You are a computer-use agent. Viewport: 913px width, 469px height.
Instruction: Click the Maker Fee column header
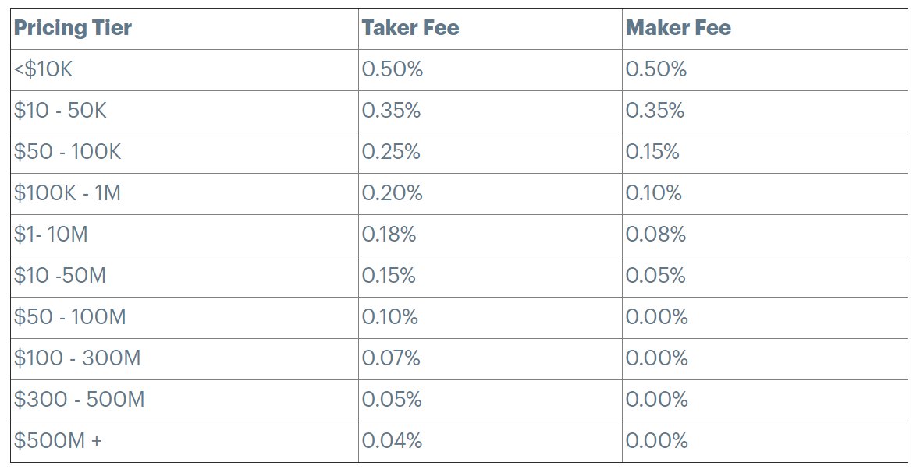click(x=678, y=29)
